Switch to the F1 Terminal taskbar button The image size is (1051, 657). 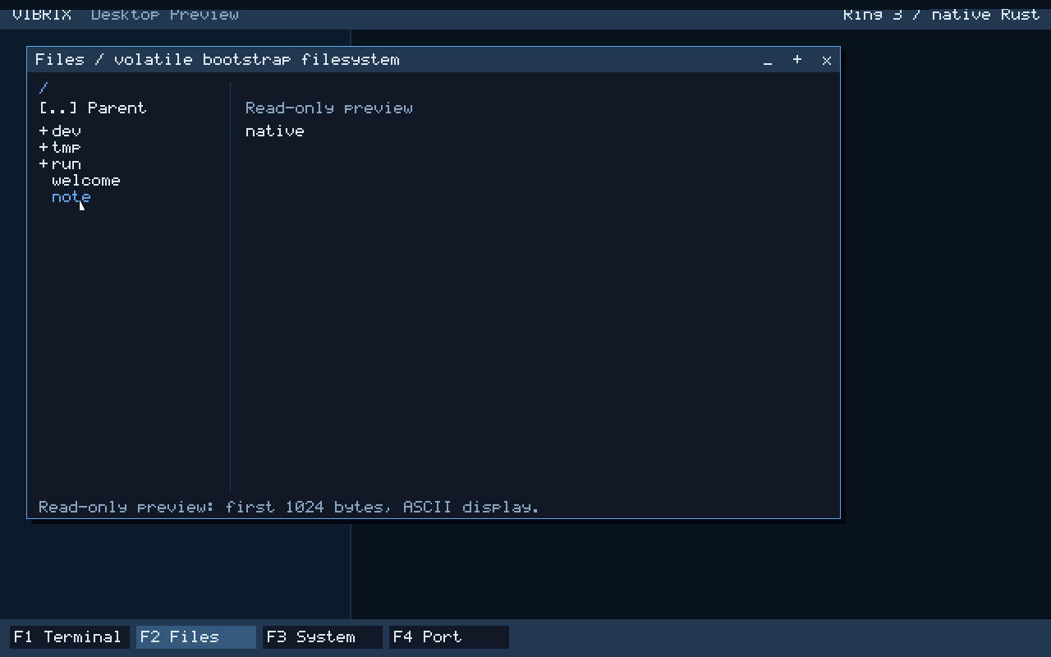click(x=70, y=637)
